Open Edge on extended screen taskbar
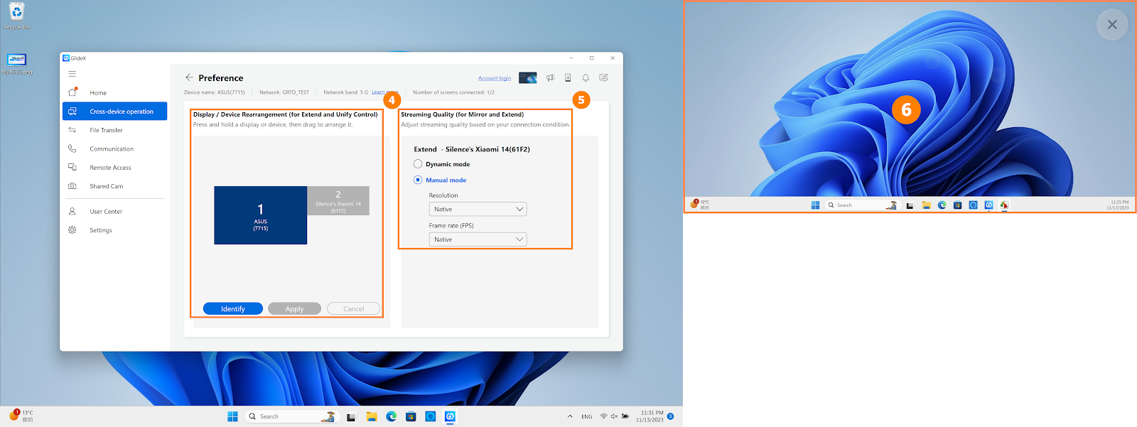The width and height of the screenshot is (1137, 427). click(x=942, y=205)
